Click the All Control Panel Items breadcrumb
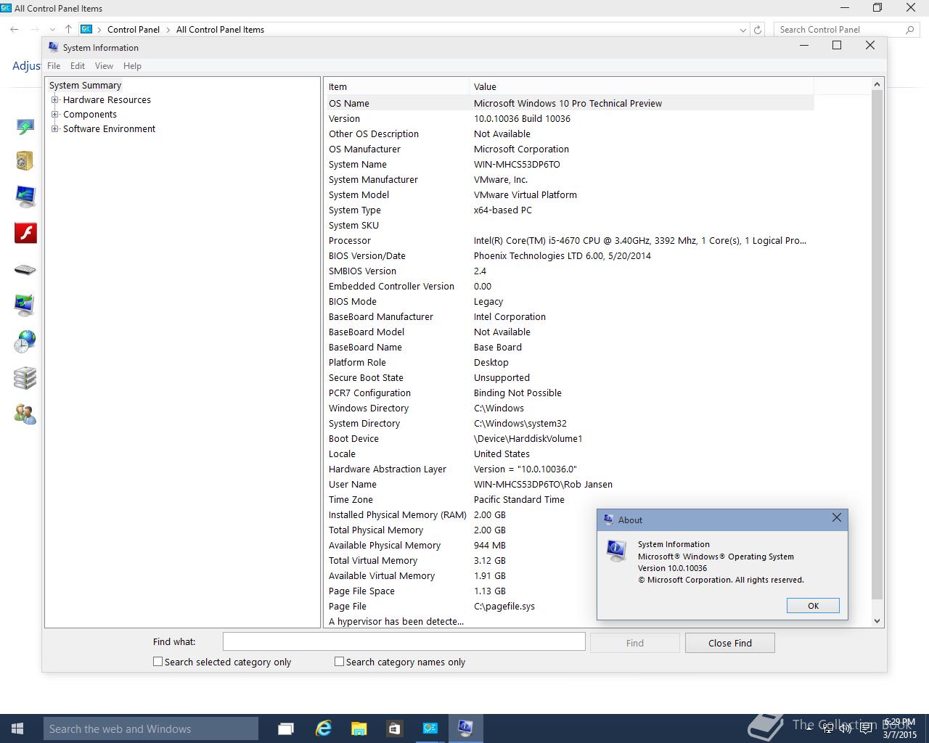This screenshot has height=743, width=929. point(220,30)
